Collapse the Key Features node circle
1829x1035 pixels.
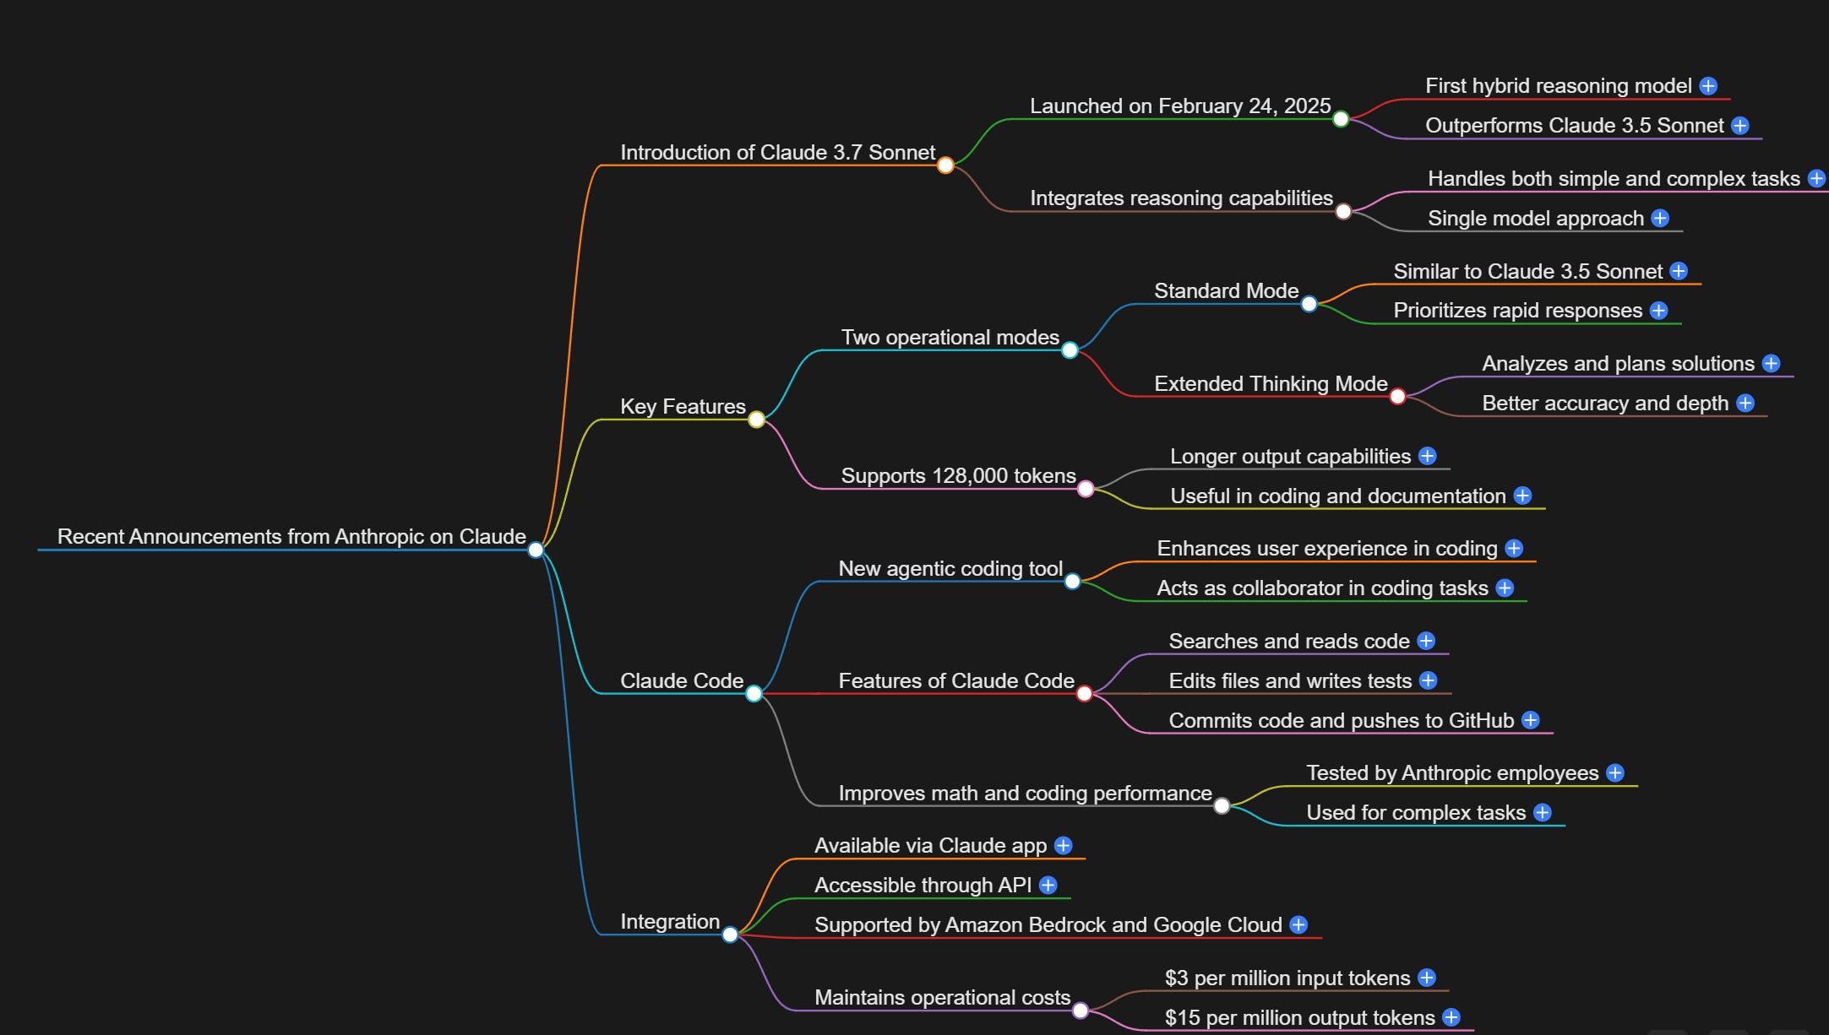tap(756, 420)
